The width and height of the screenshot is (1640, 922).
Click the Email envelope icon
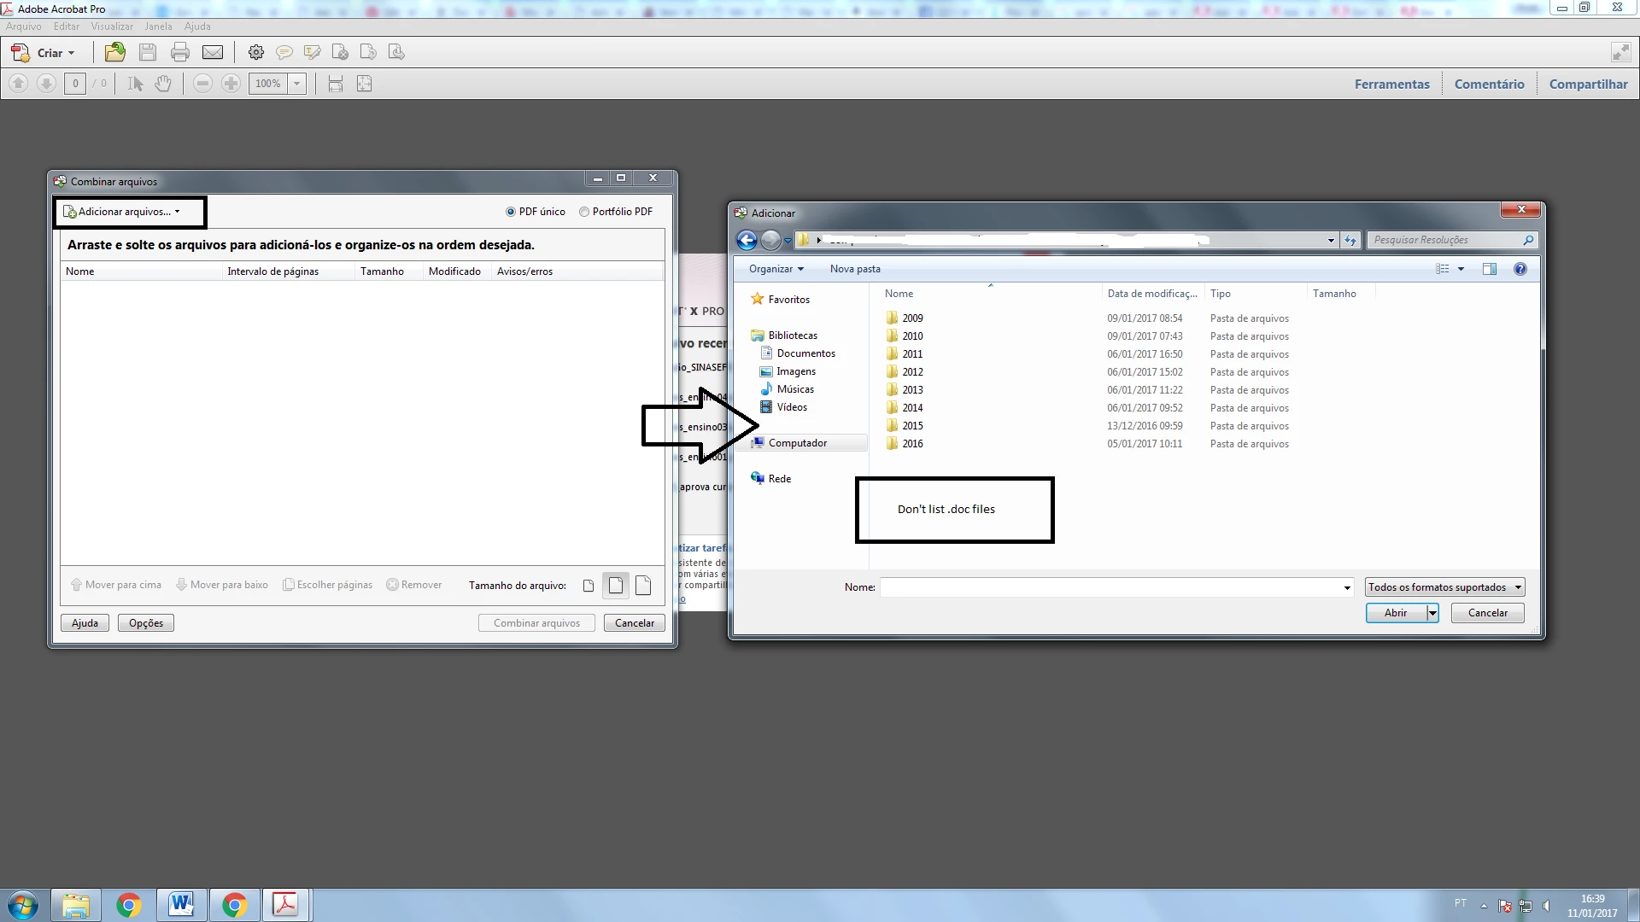coord(213,53)
